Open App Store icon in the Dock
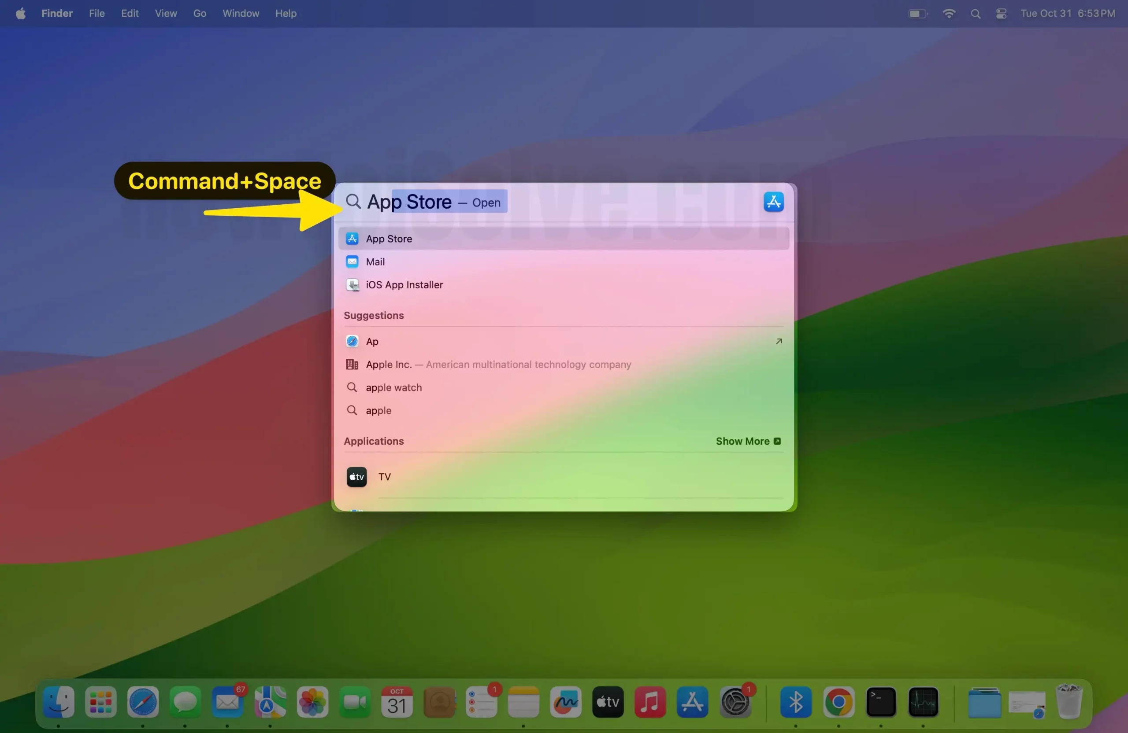Screen dimensions: 1128x733 (x=692, y=702)
